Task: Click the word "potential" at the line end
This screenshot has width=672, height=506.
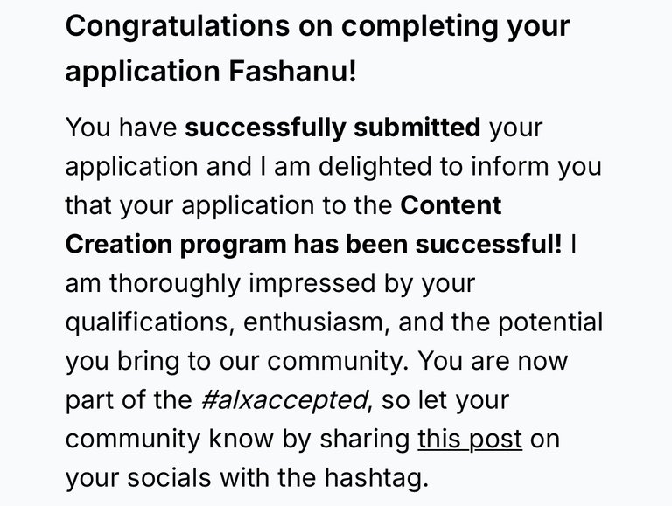Action: click(x=550, y=323)
